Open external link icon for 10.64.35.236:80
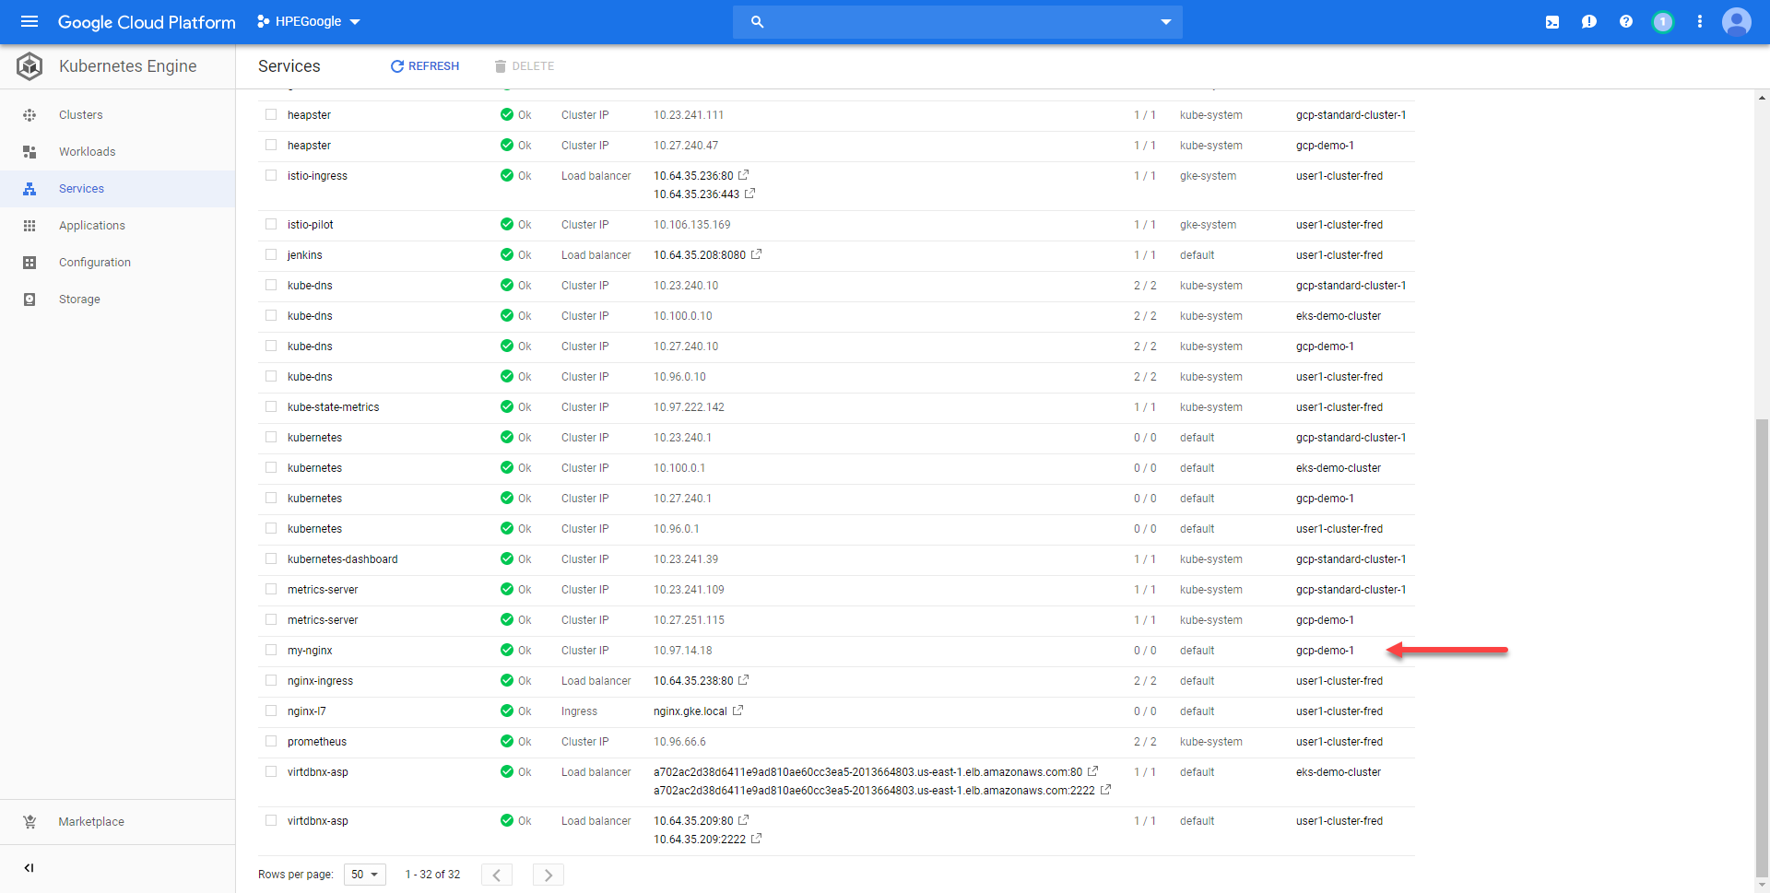Screen dimensions: 1770x893 point(744,175)
